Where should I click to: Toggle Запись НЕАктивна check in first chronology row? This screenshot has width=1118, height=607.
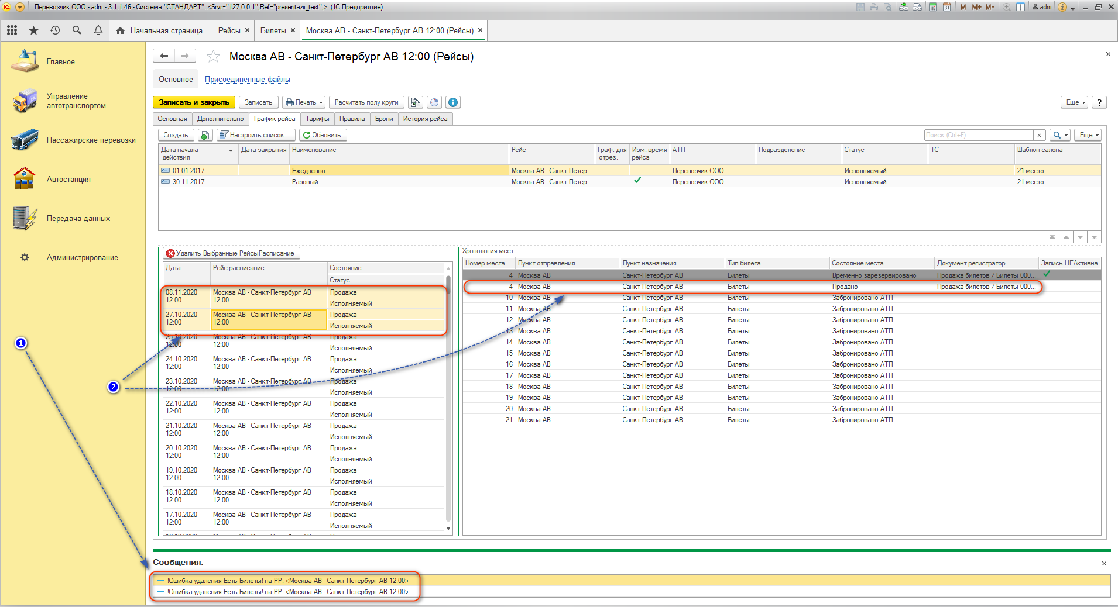click(x=1047, y=275)
